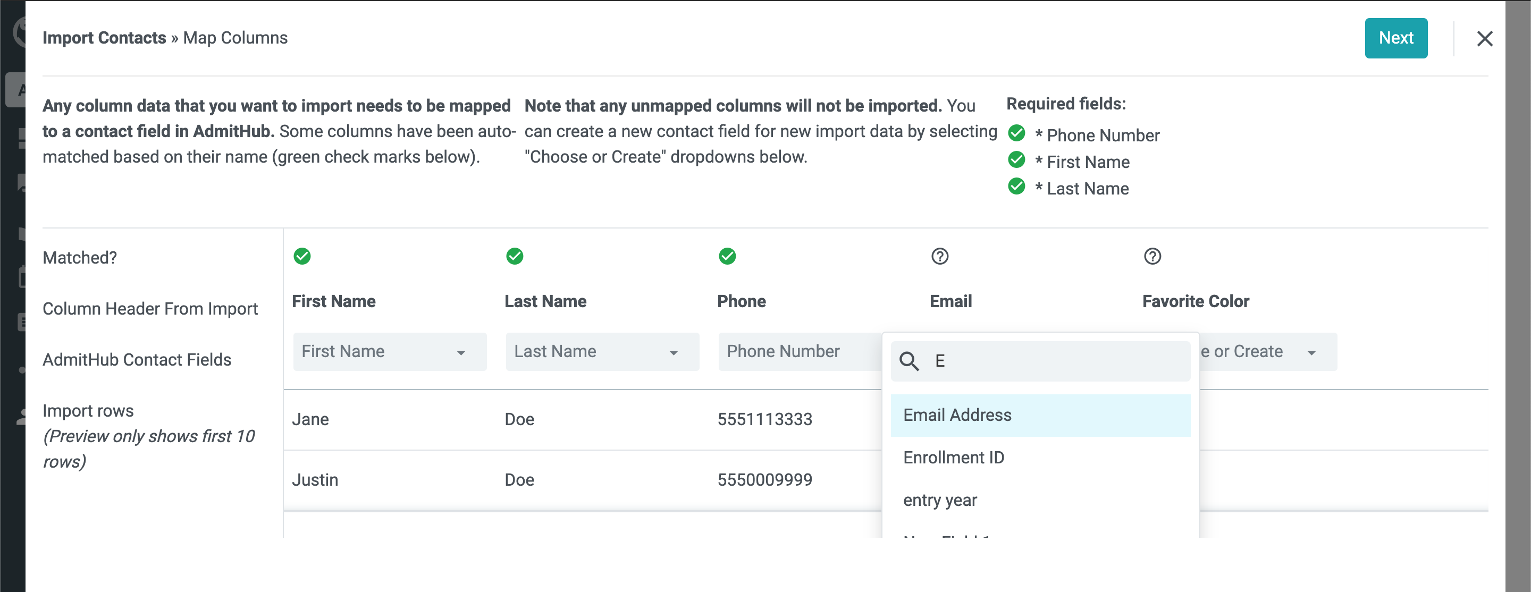Click the Favorite Color question mark icon
The width and height of the screenshot is (1531, 592).
click(1153, 256)
